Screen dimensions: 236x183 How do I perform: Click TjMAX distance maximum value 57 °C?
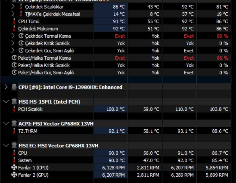click(188, 14)
